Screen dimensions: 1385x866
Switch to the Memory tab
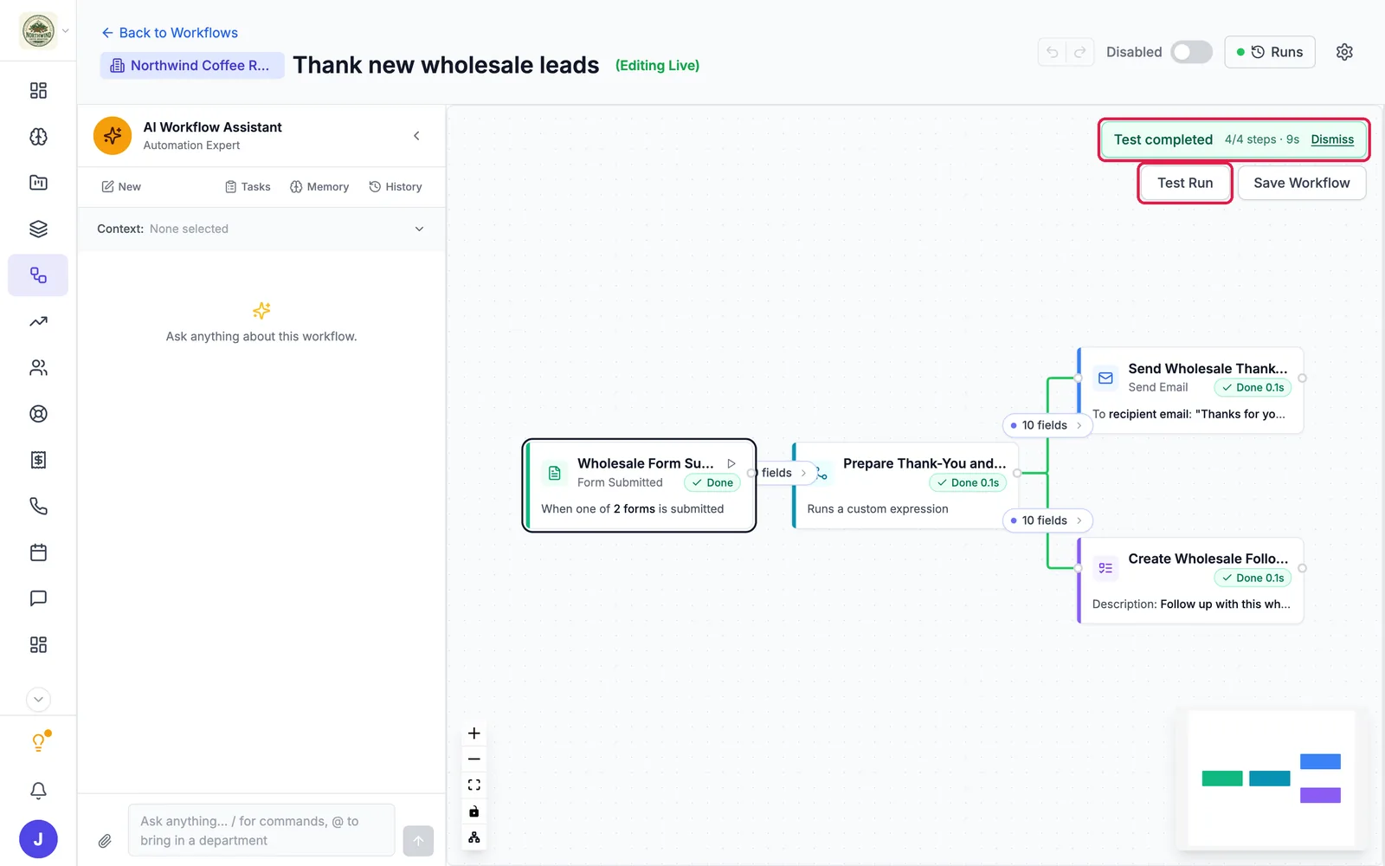319,187
